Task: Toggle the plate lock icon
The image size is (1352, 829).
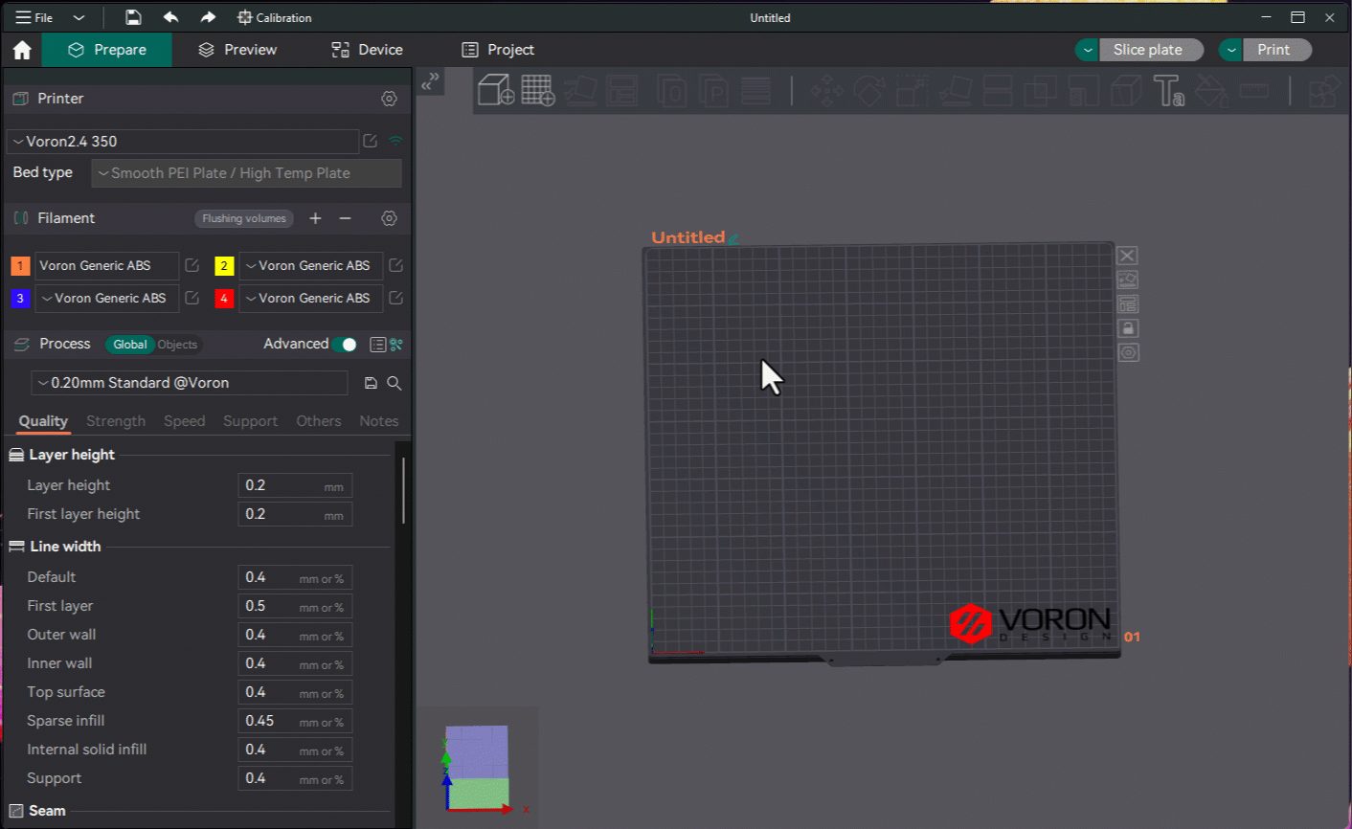Action: pyautogui.click(x=1128, y=328)
